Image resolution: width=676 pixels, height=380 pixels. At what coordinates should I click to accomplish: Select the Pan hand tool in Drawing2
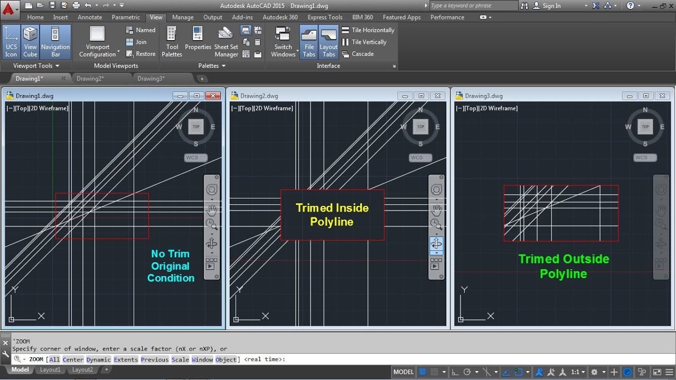tap(437, 211)
